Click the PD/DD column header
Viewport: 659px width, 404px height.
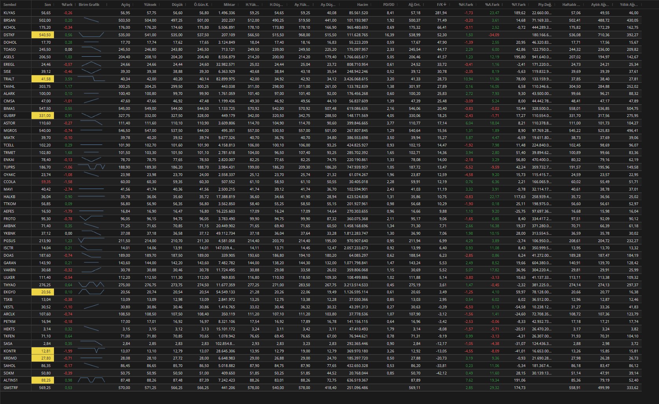(x=388, y=5)
